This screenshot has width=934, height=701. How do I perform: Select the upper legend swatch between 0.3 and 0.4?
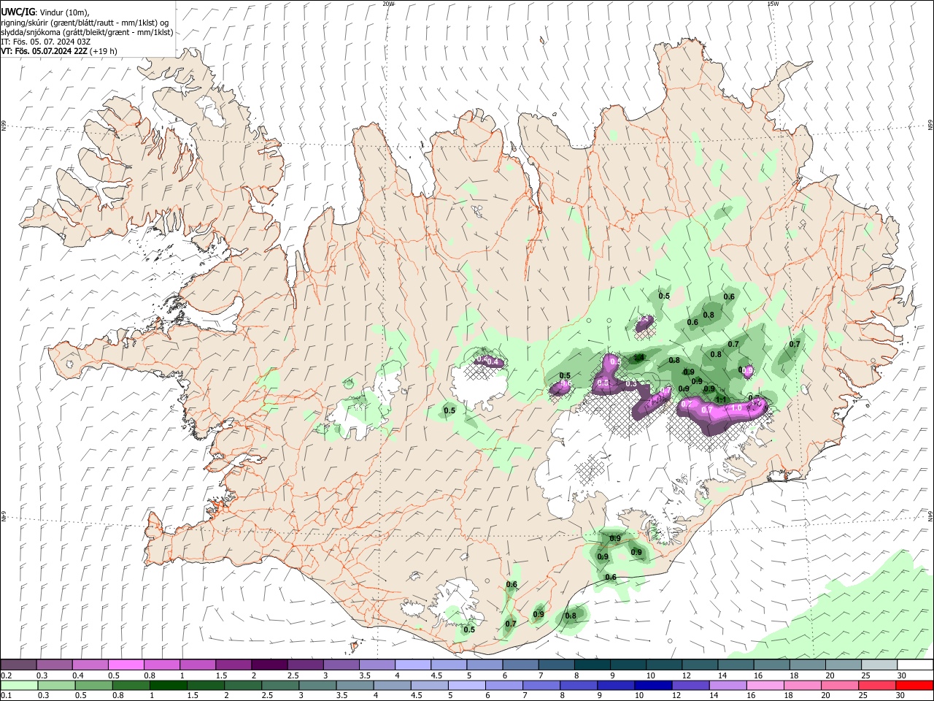[x=54, y=665]
